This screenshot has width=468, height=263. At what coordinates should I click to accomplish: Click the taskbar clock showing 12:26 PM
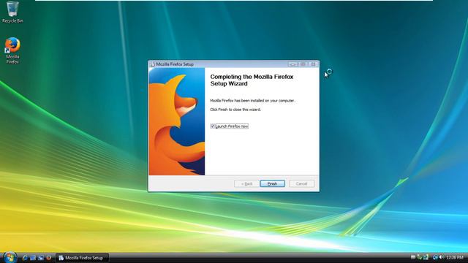(455, 258)
